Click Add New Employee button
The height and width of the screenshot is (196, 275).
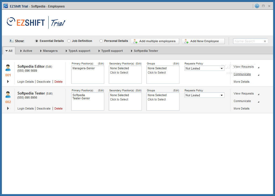coord(203,41)
